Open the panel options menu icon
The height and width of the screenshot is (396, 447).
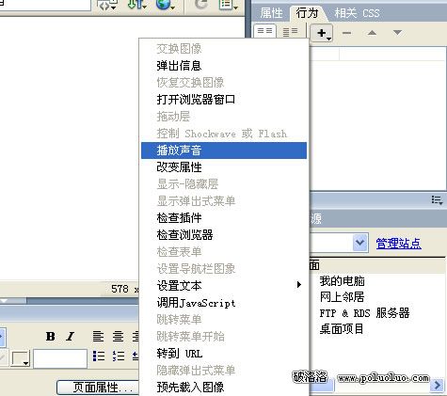tap(437, 199)
